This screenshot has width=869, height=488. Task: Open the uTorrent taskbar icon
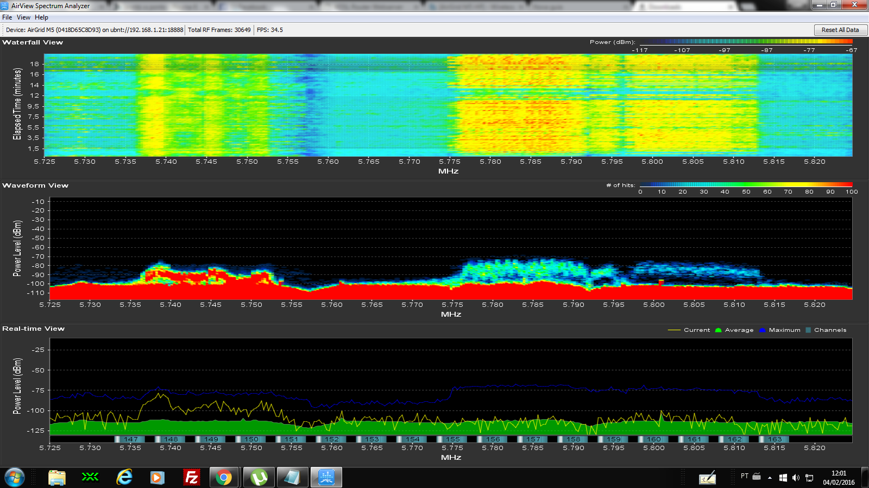coord(259,477)
